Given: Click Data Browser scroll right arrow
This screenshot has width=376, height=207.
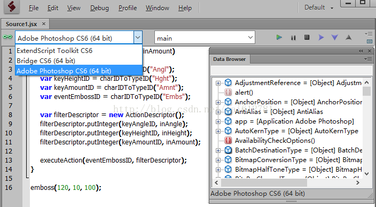Looking at the screenshot, I should click(358, 182).
